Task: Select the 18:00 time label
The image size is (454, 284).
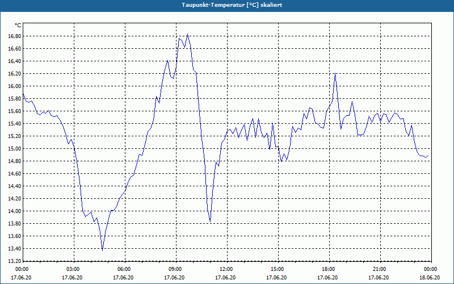Action: 329,269
